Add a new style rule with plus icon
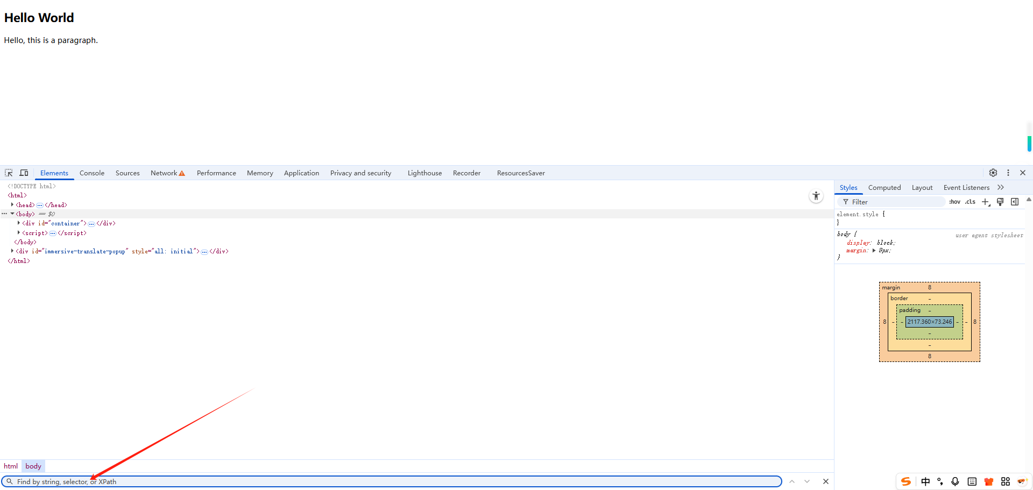 tap(986, 202)
